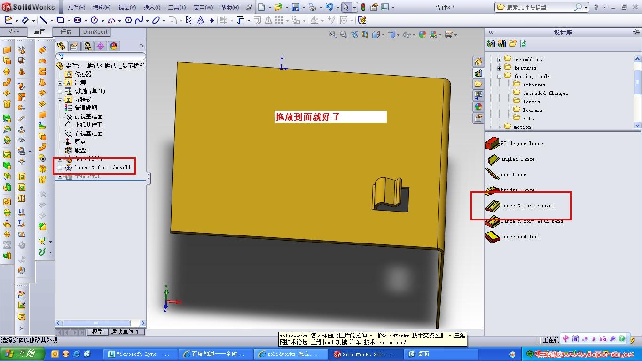
Task: Select the Corner Rectangle sketch tool
Action: click(61, 20)
